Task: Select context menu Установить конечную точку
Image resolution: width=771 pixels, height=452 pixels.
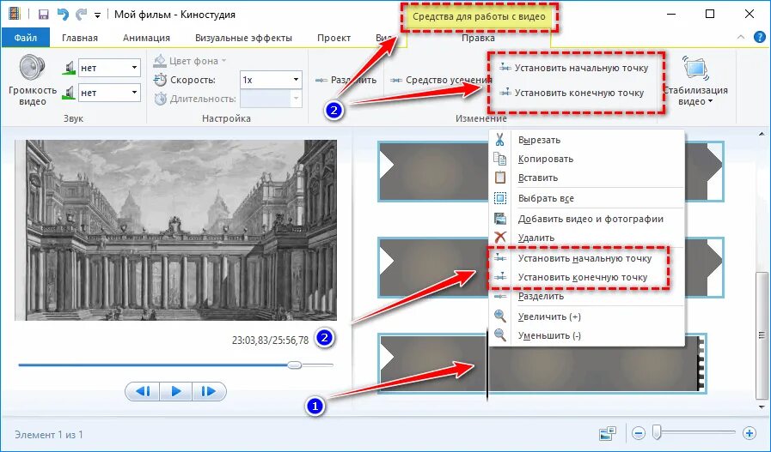Action: (x=586, y=277)
